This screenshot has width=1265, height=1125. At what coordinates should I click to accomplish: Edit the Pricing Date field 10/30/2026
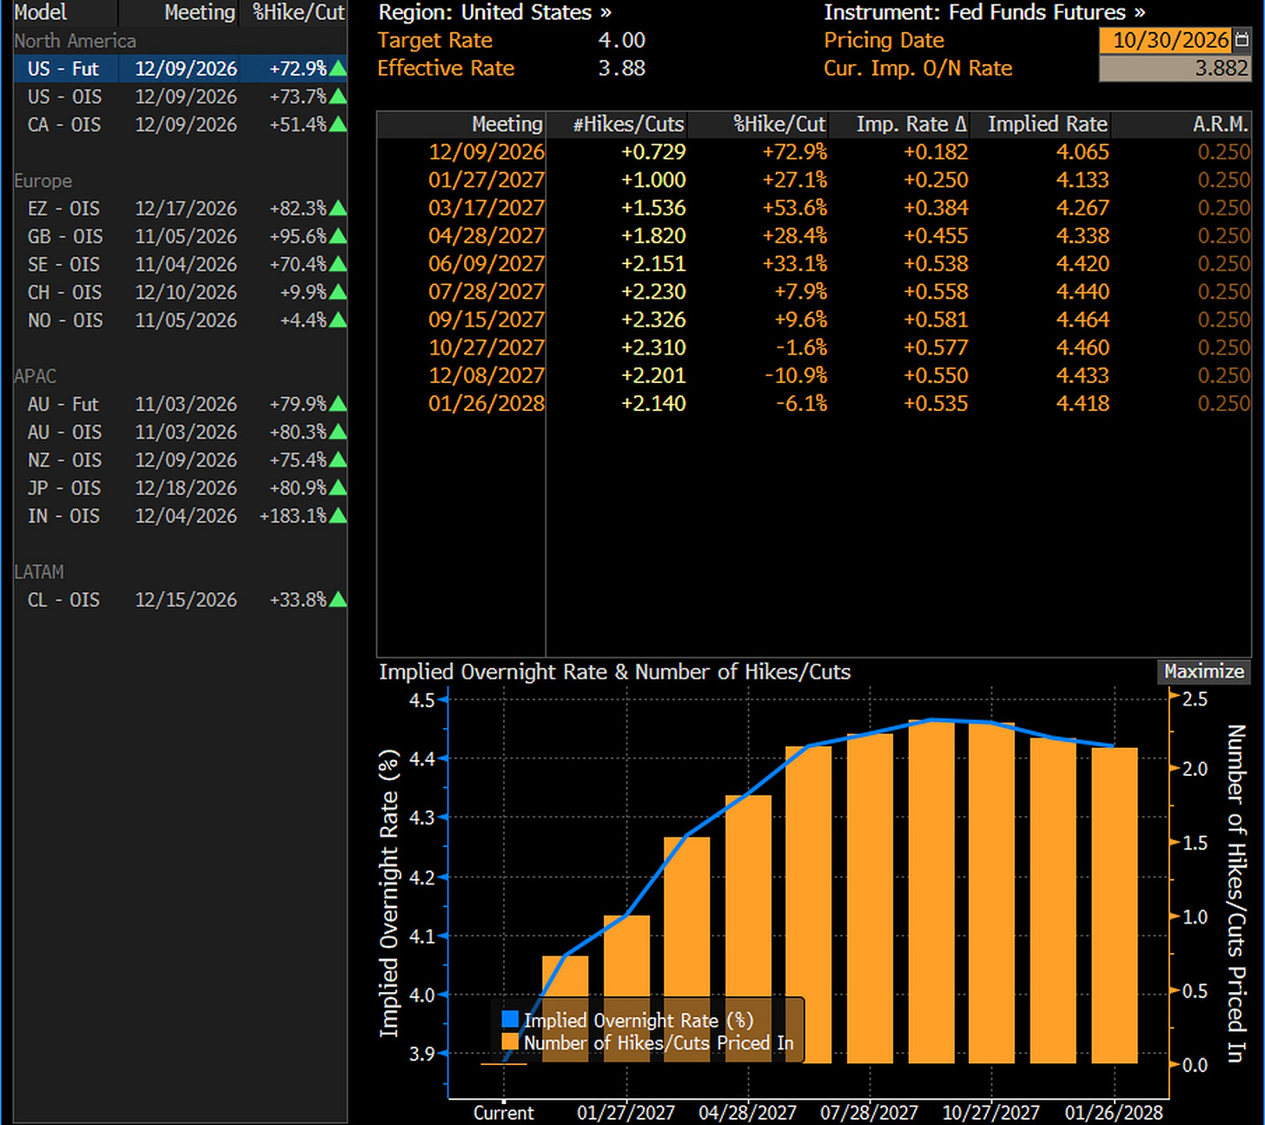pos(1167,40)
